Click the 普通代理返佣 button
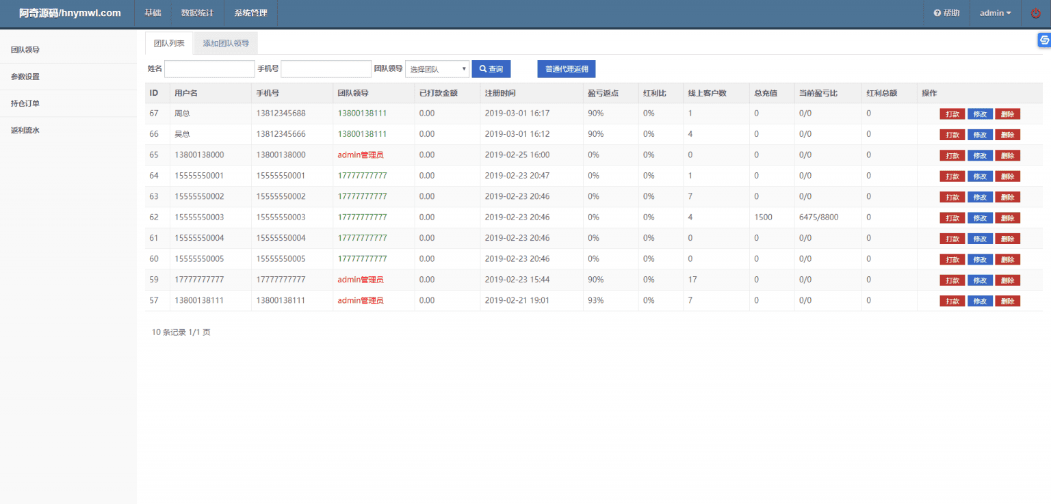 pos(566,68)
